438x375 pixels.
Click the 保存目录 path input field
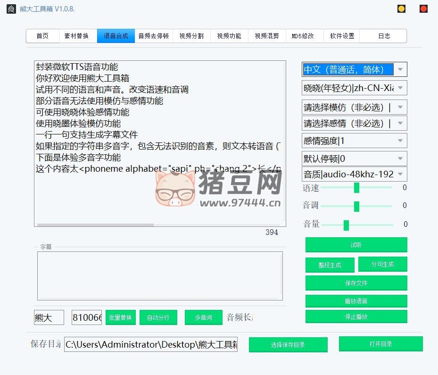151,344
